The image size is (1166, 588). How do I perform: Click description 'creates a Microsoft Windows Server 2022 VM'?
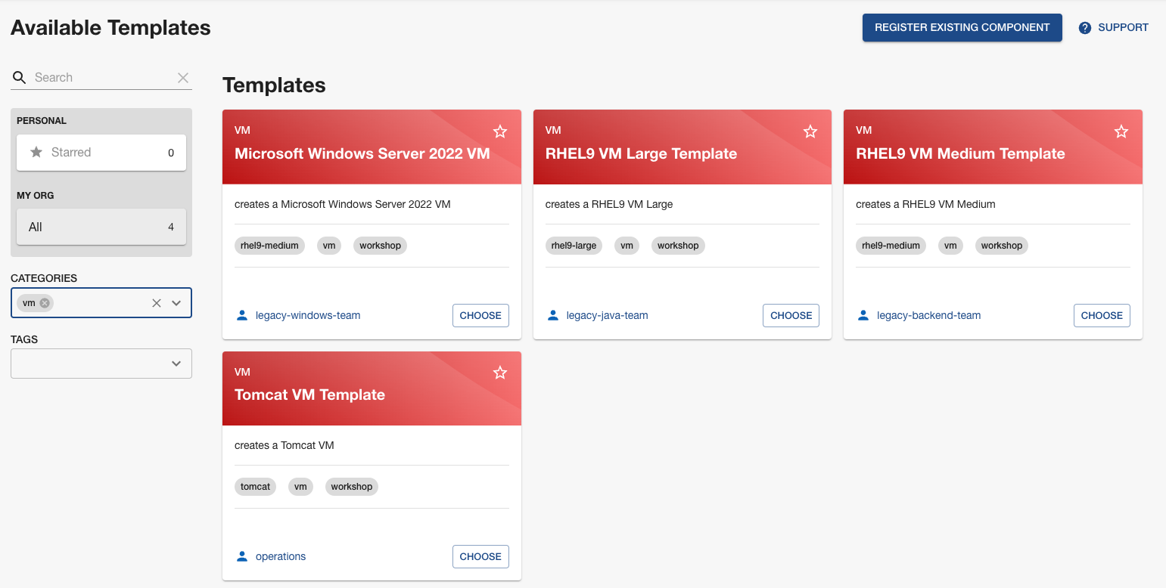(x=343, y=204)
